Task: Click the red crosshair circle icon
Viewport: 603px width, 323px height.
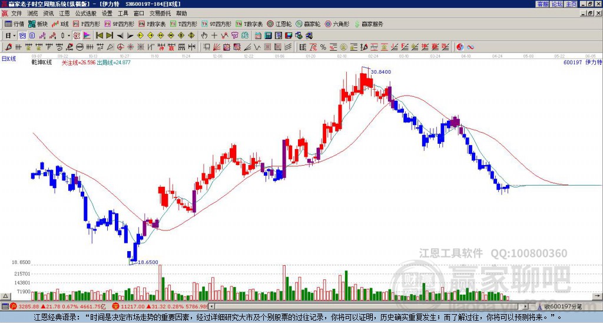Action: [x=120, y=47]
